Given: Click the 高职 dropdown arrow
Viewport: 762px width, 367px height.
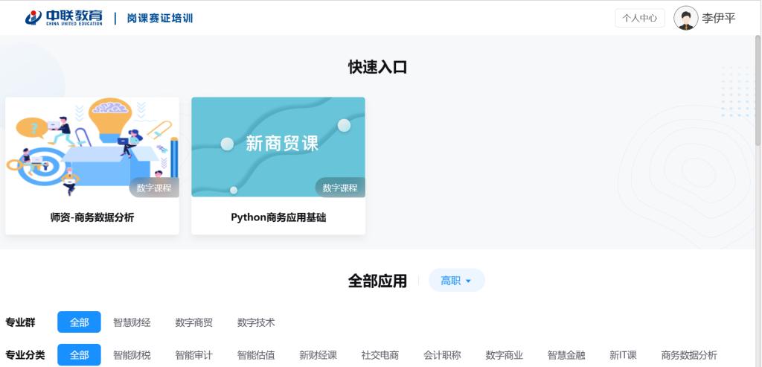Looking at the screenshot, I should tap(469, 281).
